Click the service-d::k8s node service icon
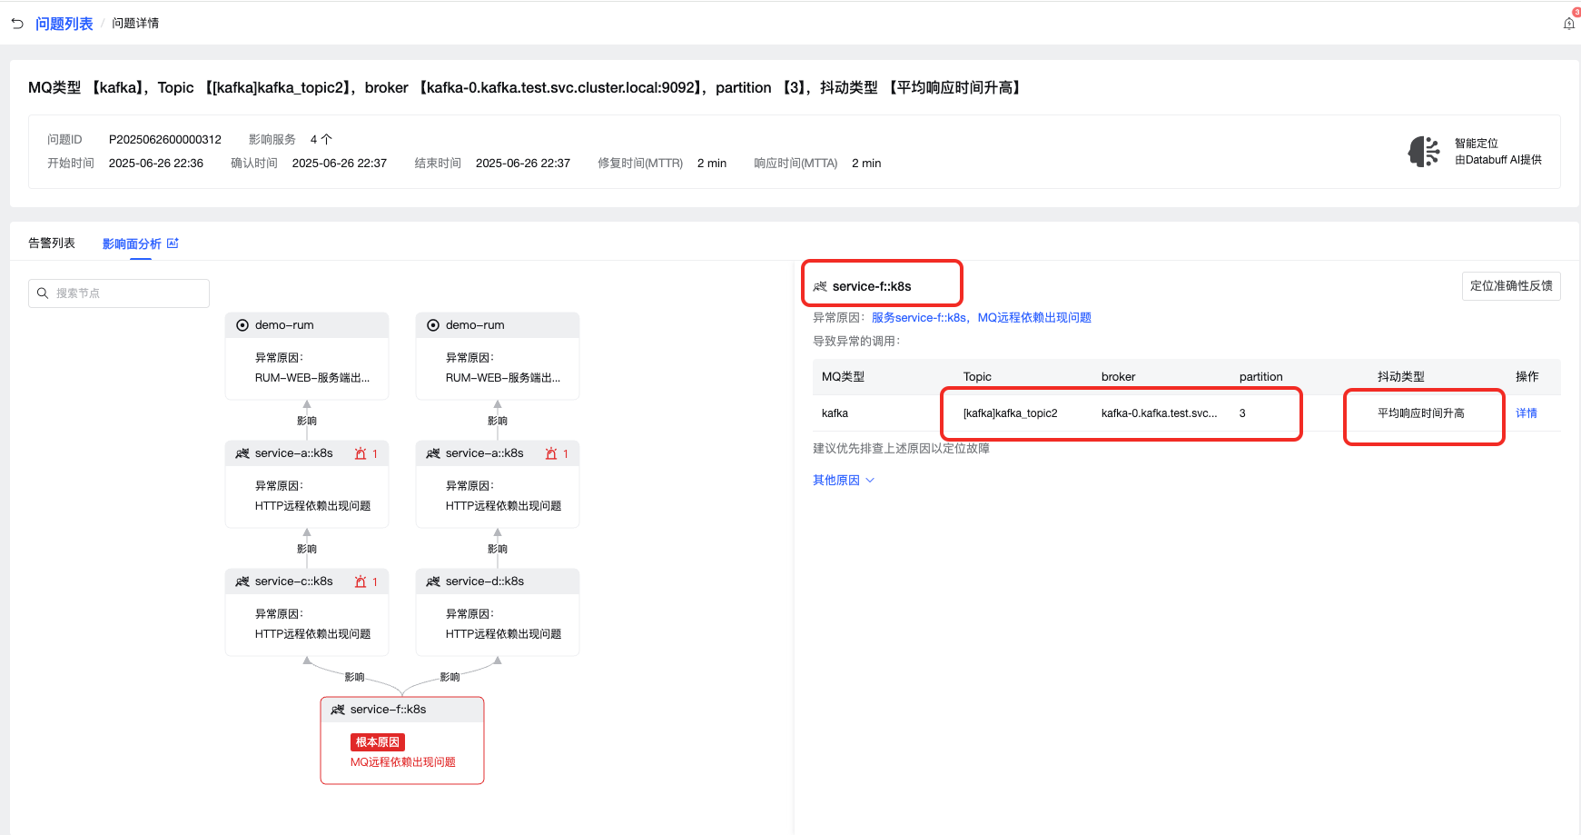 pyautogui.click(x=433, y=582)
